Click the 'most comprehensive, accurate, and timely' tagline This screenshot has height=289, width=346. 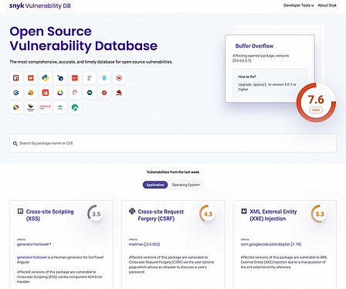point(91,62)
